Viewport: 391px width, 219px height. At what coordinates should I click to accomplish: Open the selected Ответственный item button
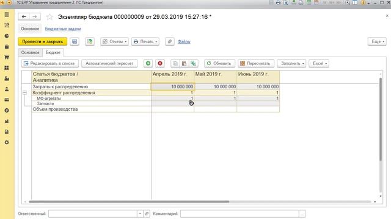tap(147, 214)
